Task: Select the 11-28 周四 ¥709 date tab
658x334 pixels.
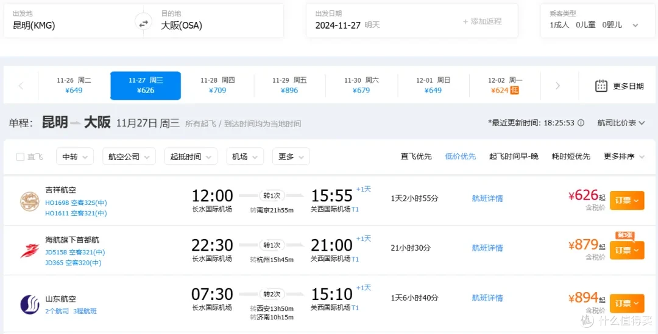Action: [x=218, y=86]
